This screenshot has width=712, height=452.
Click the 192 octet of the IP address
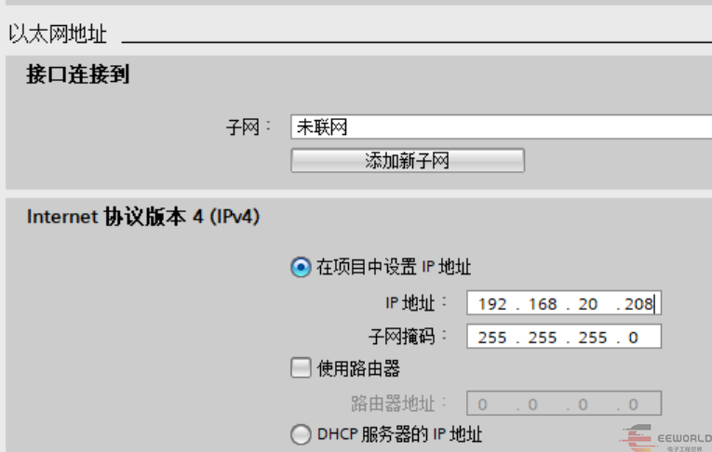coord(492,303)
